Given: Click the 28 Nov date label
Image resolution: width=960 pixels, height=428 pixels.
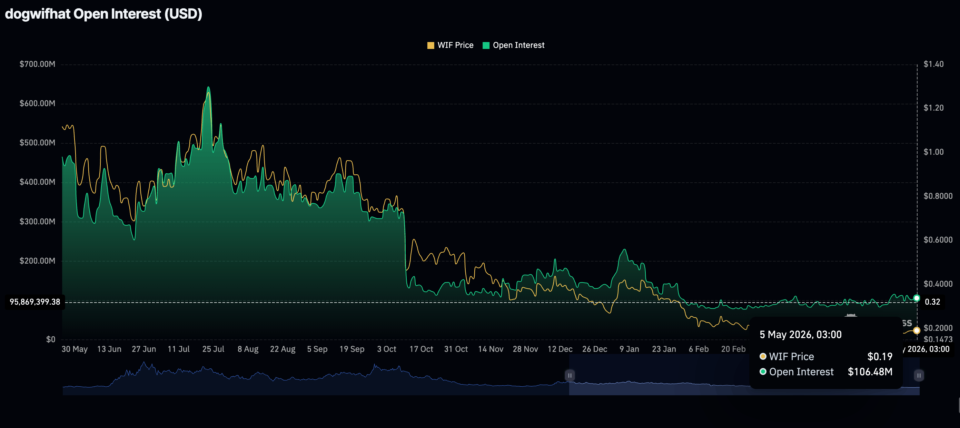Looking at the screenshot, I should (x=525, y=349).
